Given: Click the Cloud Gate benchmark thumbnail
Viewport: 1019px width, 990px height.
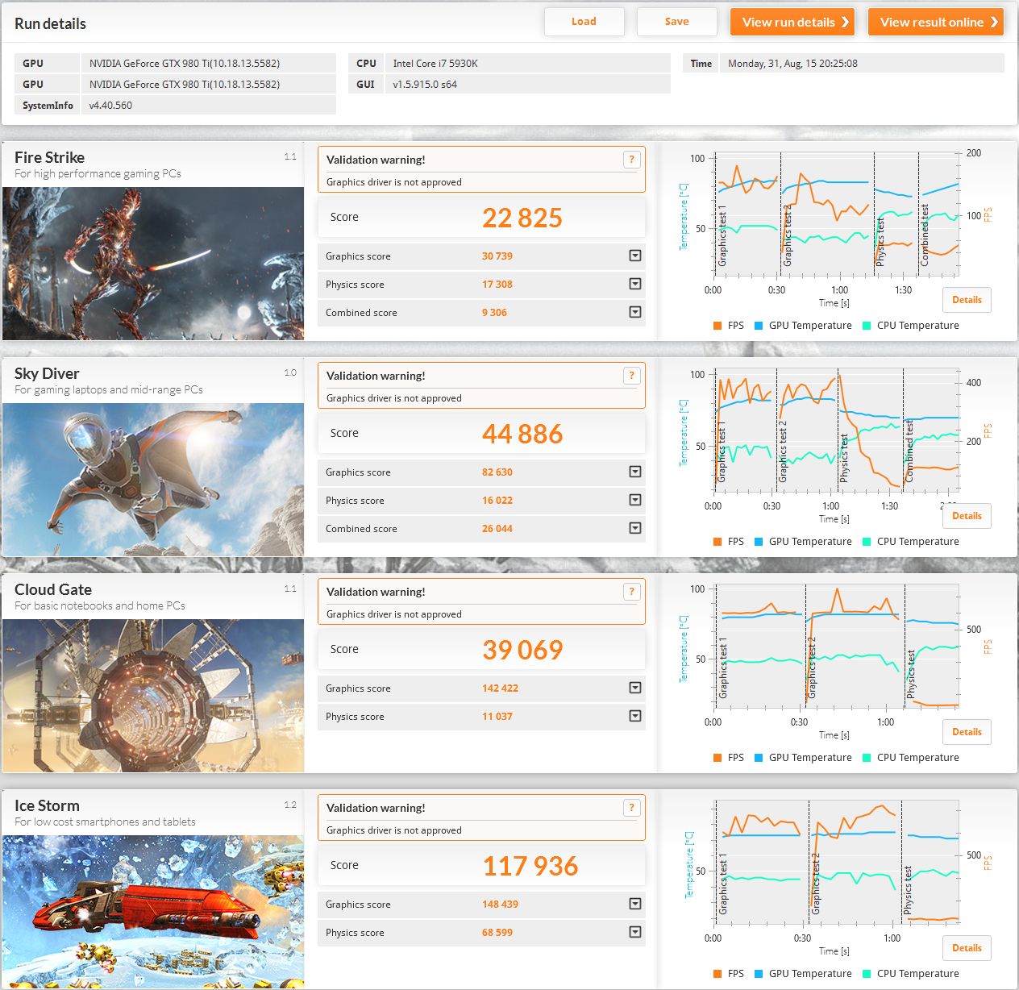Looking at the screenshot, I should pos(153,696).
